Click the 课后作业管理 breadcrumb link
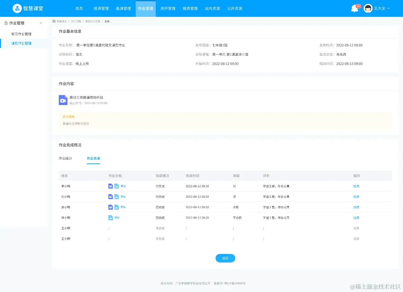Image resolution: width=403 pixels, height=292 pixels. (93, 21)
